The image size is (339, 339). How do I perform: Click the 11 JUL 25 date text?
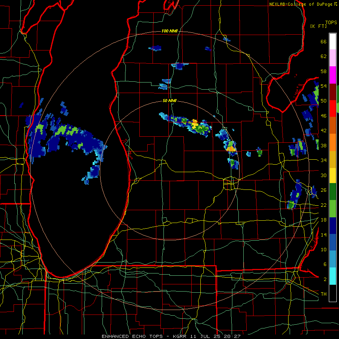pyautogui.click(x=205, y=336)
